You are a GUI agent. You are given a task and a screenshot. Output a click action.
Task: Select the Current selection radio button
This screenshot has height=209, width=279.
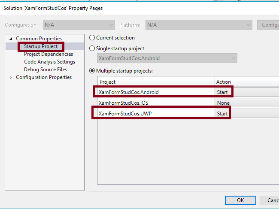(92, 38)
